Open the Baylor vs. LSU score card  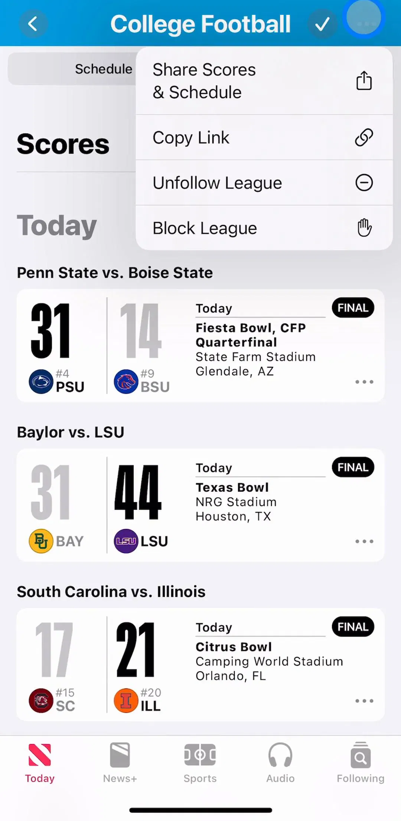(200, 505)
